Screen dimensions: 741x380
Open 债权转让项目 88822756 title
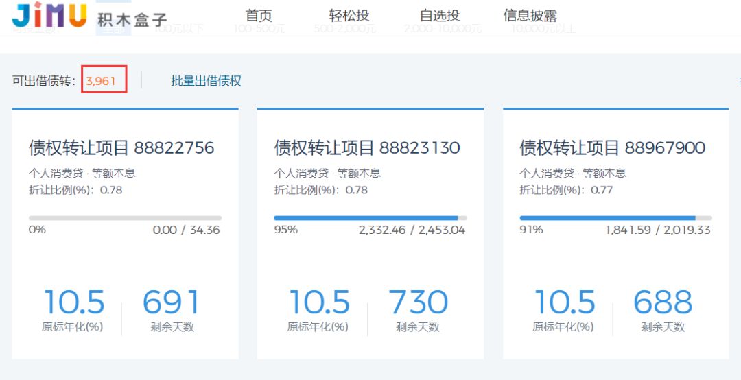[121, 147]
